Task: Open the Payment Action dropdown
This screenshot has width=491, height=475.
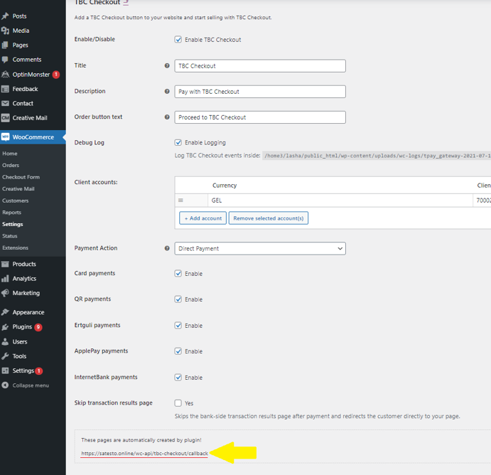Action: tap(260, 248)
